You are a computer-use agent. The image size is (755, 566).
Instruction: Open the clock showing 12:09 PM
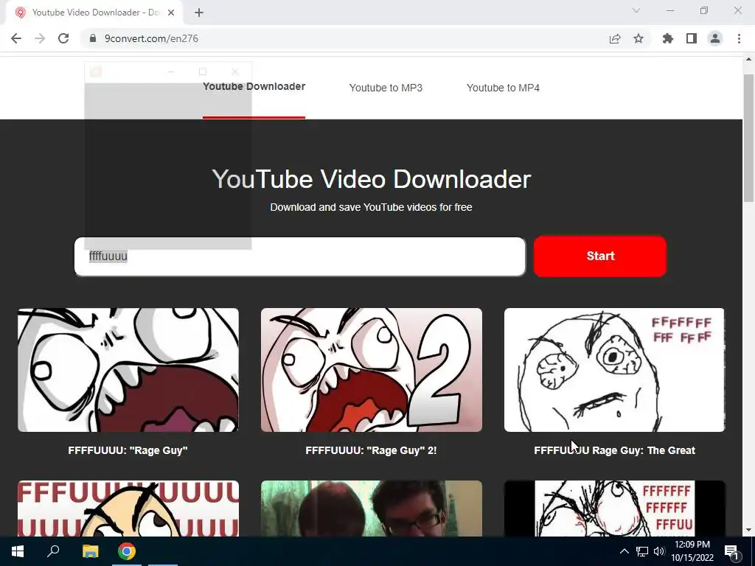point(692,551)
